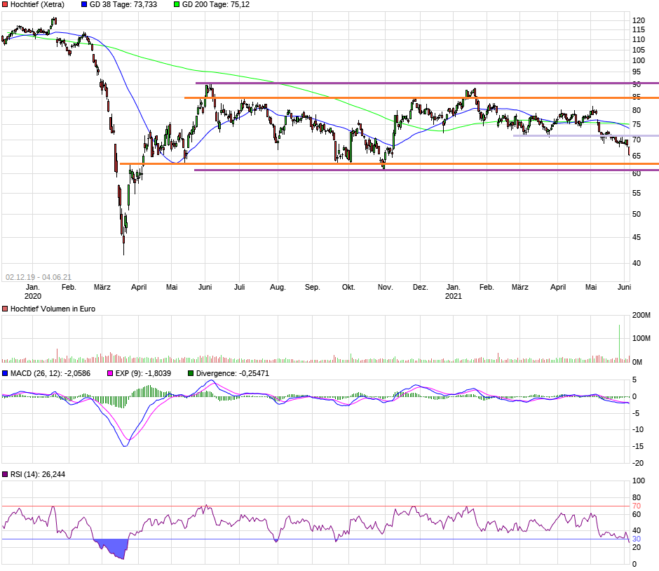Click the large green volume spike bar
Viewport: 659px width, 571px height.
(619, 343)
